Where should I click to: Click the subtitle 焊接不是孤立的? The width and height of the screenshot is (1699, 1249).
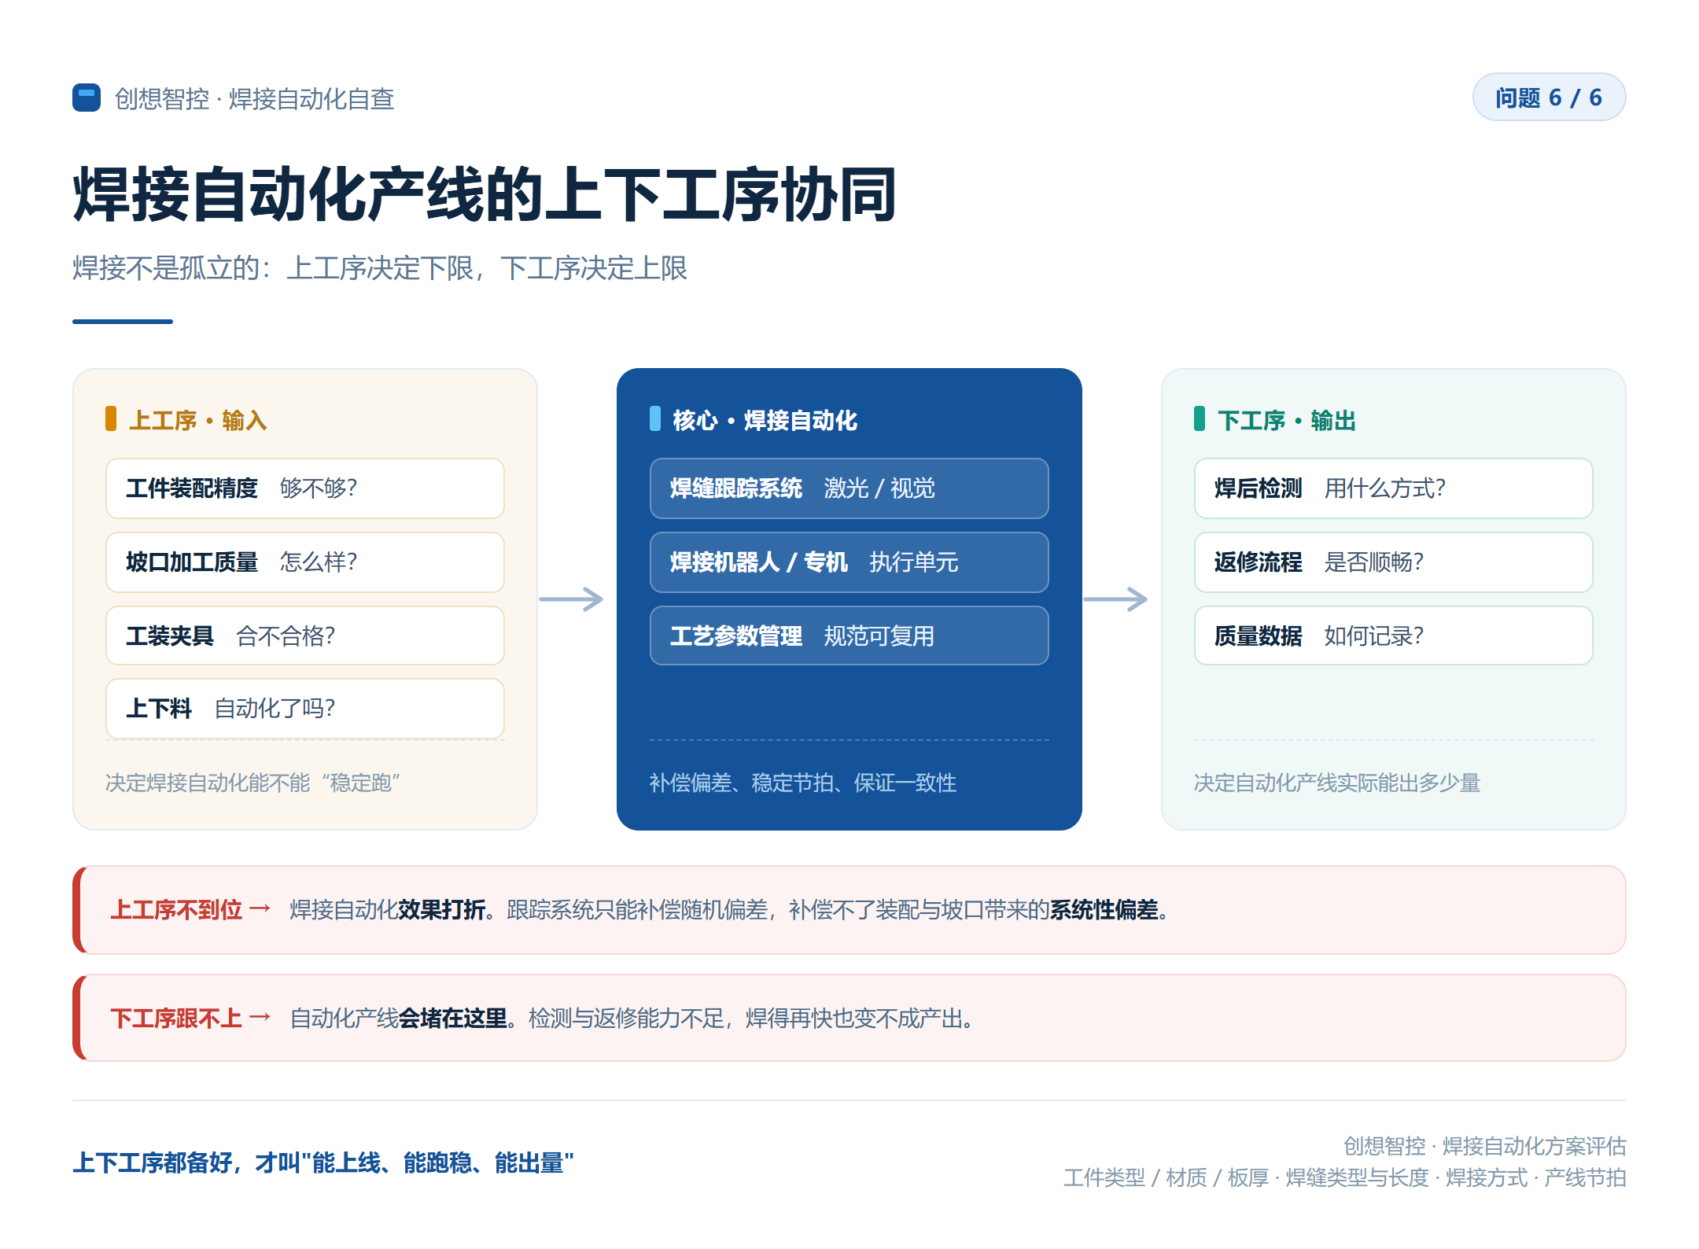click(x=380, y=268)
